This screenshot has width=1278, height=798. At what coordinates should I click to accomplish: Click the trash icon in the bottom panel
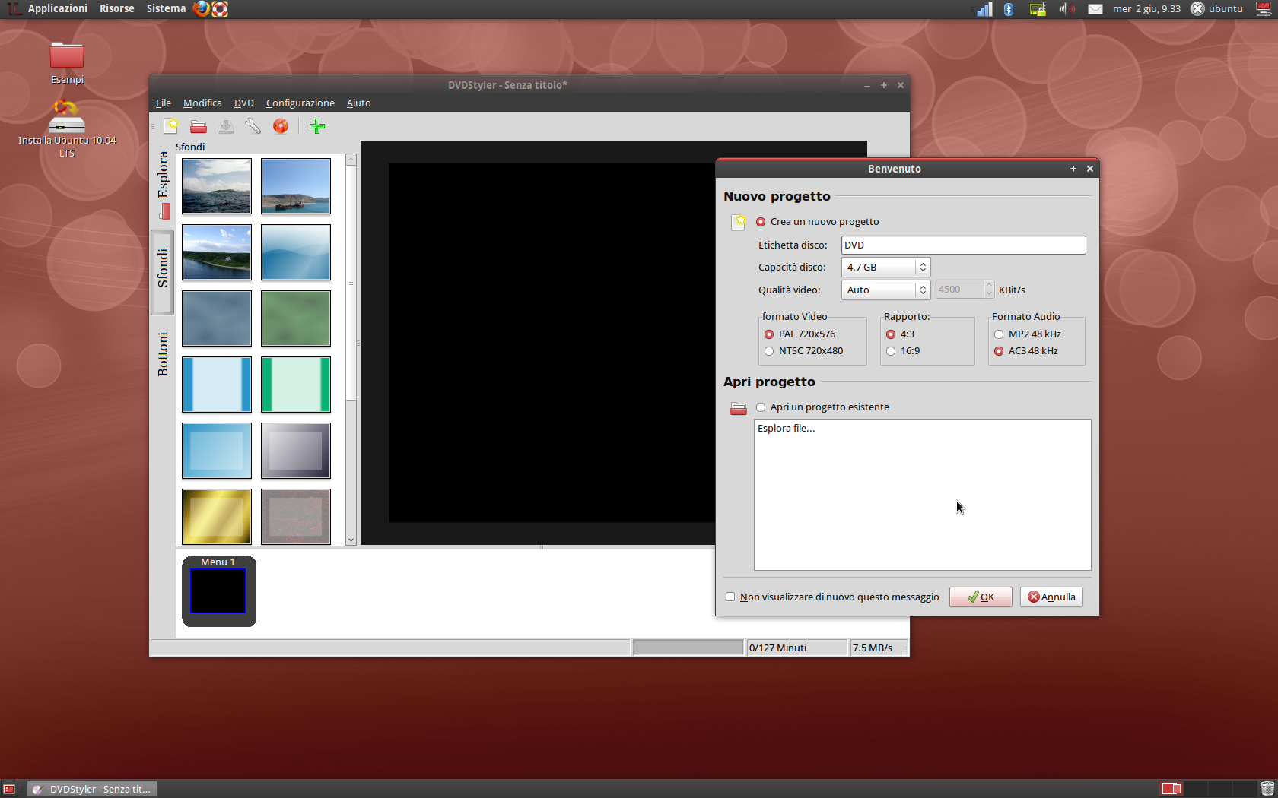[1267, 789]
